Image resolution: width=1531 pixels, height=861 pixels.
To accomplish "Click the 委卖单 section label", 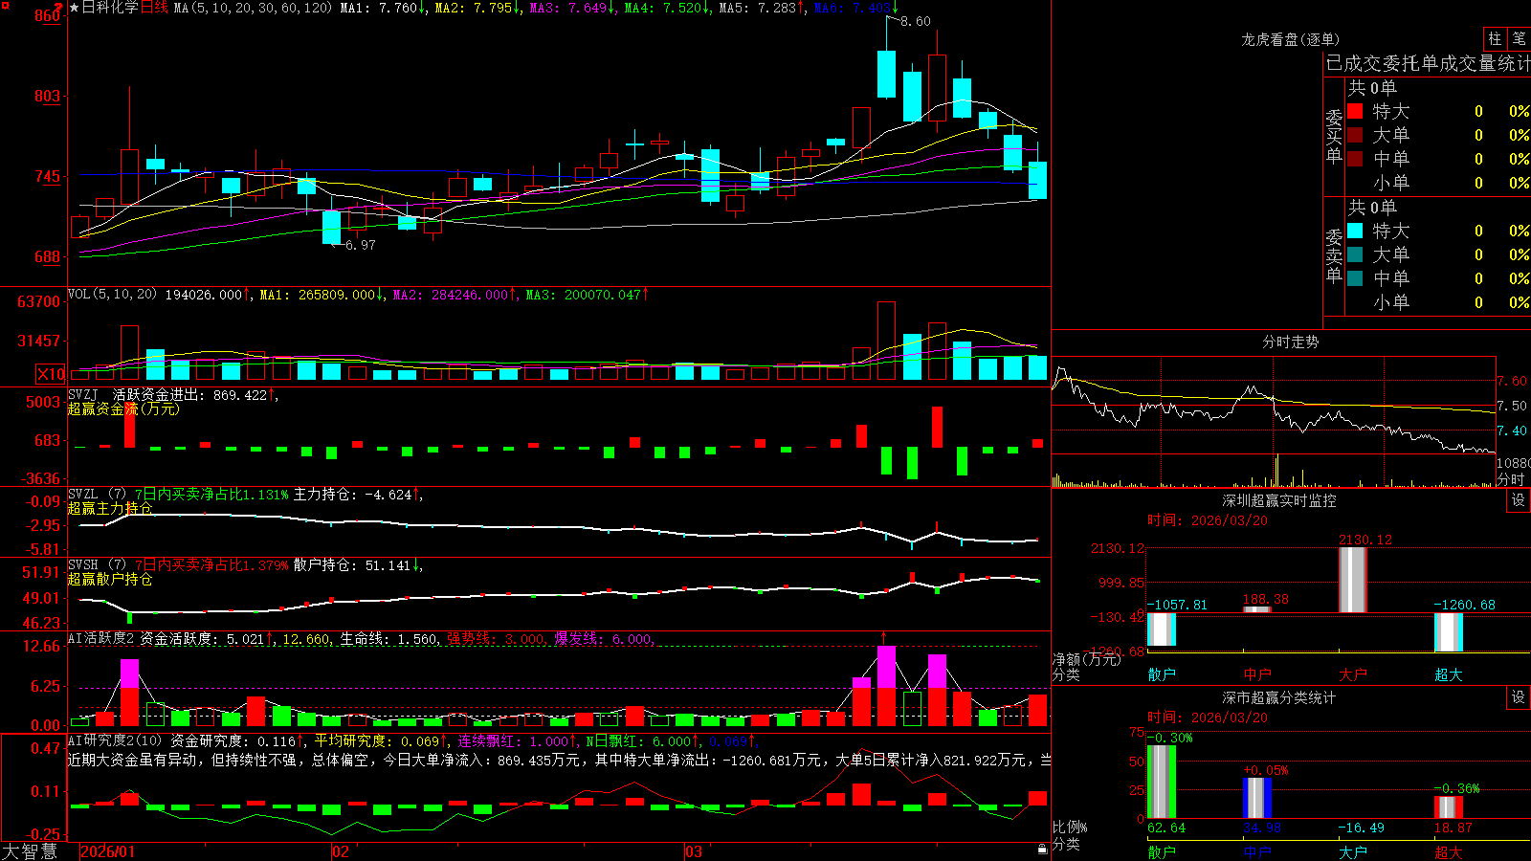I will coord(1334,255).
